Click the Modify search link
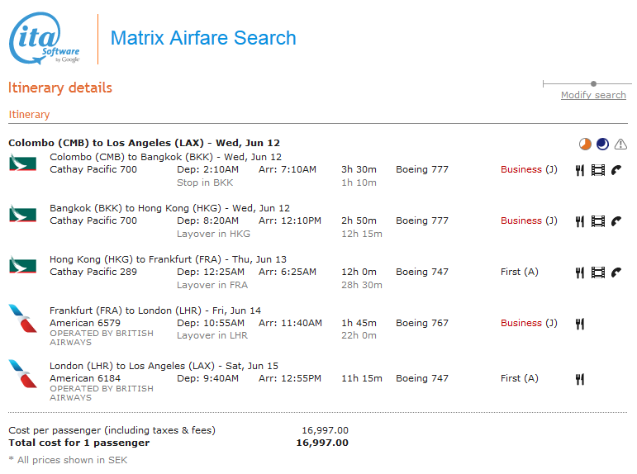The height and width of the screenshot is (474, 637). coord(593,95)
